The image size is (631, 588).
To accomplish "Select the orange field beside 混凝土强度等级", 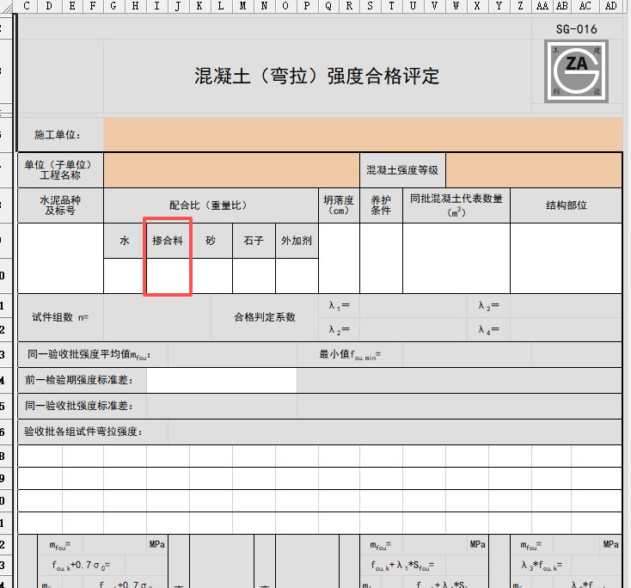I will (x=534, y=170).
